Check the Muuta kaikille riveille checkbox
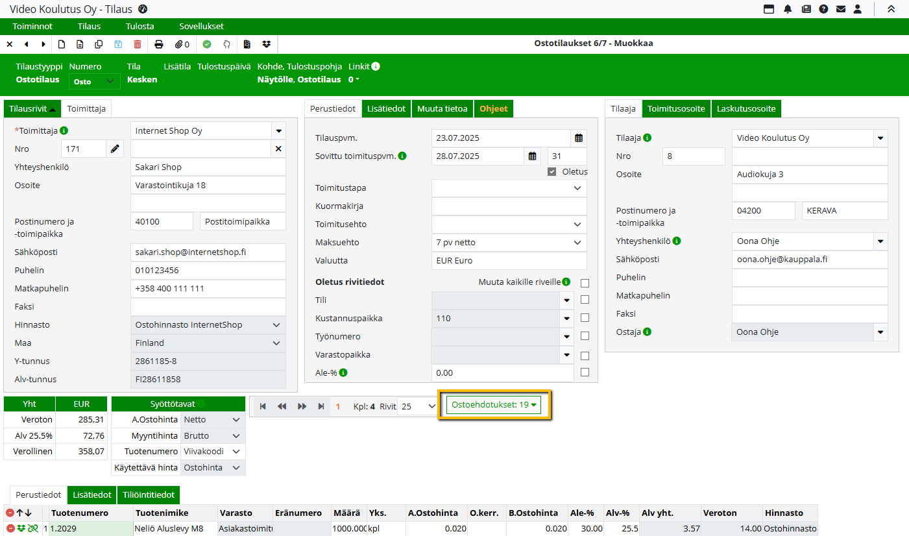 (x=585, y=283)
